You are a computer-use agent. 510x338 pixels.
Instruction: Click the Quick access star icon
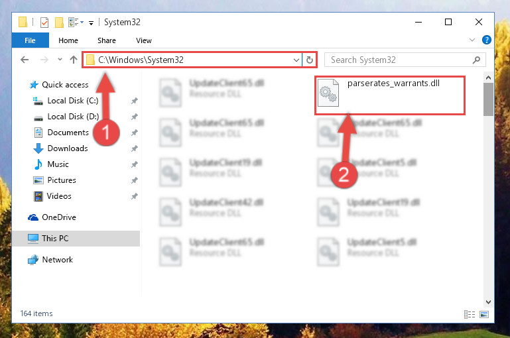coord(34,85)
